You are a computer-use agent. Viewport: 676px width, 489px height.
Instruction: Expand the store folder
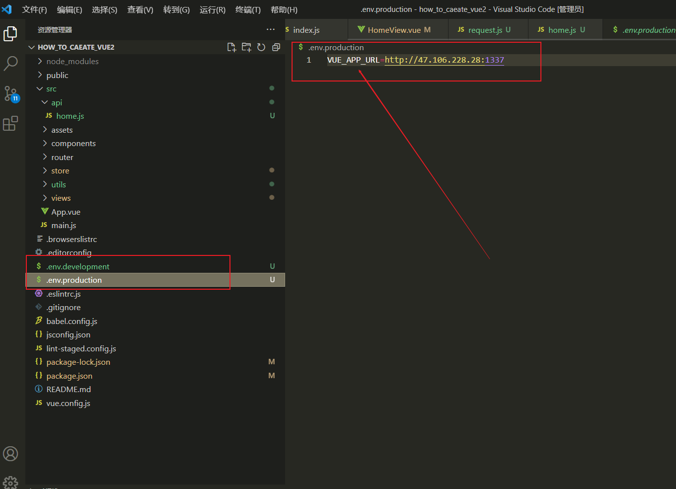click(x=155, y=170)
